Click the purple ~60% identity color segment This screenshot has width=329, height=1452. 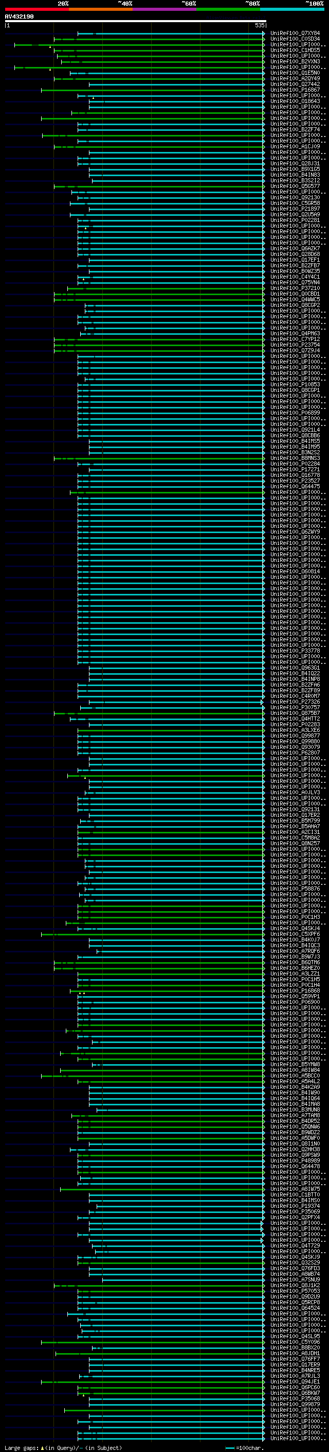165,9
